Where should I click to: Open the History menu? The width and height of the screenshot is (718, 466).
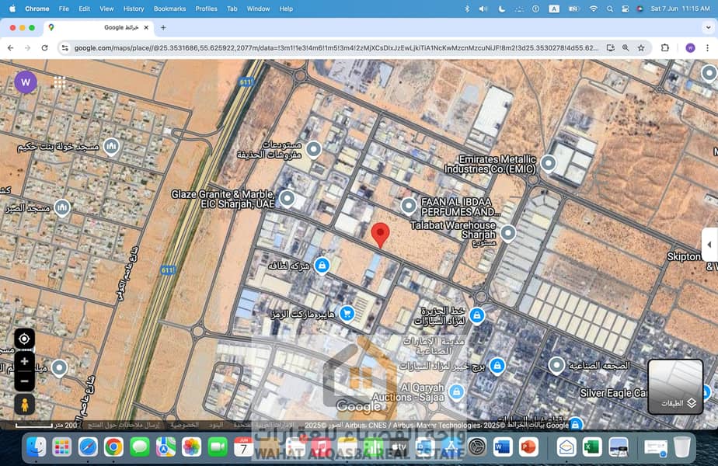134,9
